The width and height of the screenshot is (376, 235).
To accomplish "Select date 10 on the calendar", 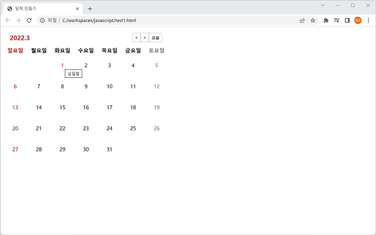I will (110, 87).
